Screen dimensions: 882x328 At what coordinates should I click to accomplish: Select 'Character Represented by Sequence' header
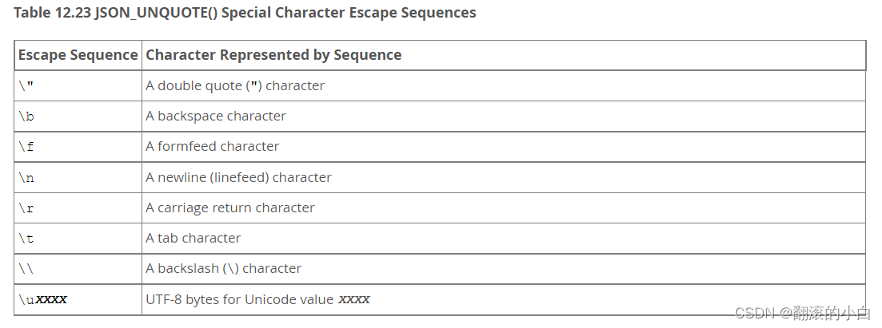(x=273, y=55)
